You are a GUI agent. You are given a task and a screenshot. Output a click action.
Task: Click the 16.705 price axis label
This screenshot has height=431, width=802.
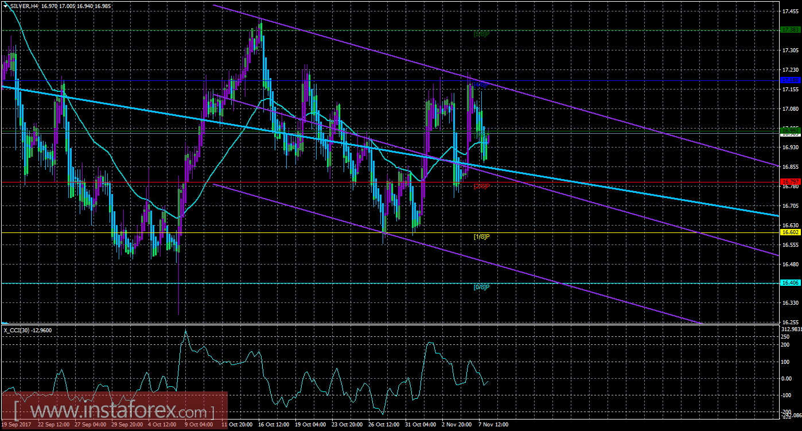pos(791,206)
